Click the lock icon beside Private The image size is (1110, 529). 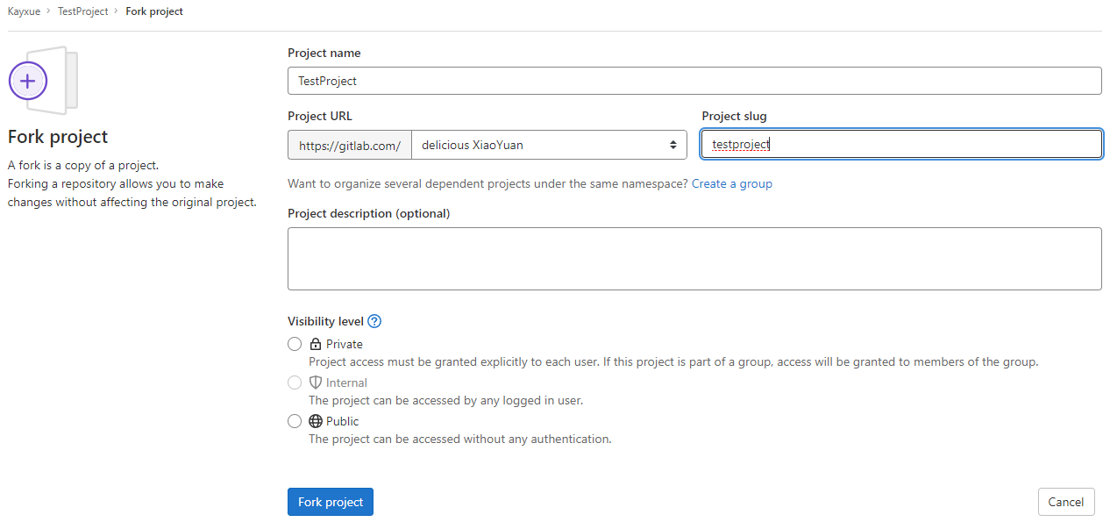click(x=316, y=345)
